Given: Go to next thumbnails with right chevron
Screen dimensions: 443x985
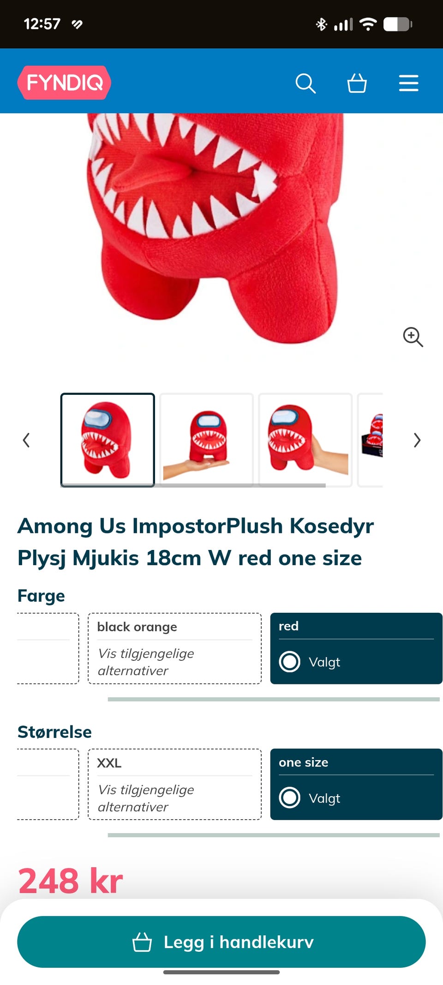Looking at the screenshot, I should (x=417, y=440).
